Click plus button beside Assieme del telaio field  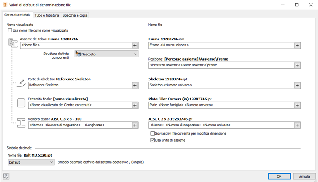point(135,45)
